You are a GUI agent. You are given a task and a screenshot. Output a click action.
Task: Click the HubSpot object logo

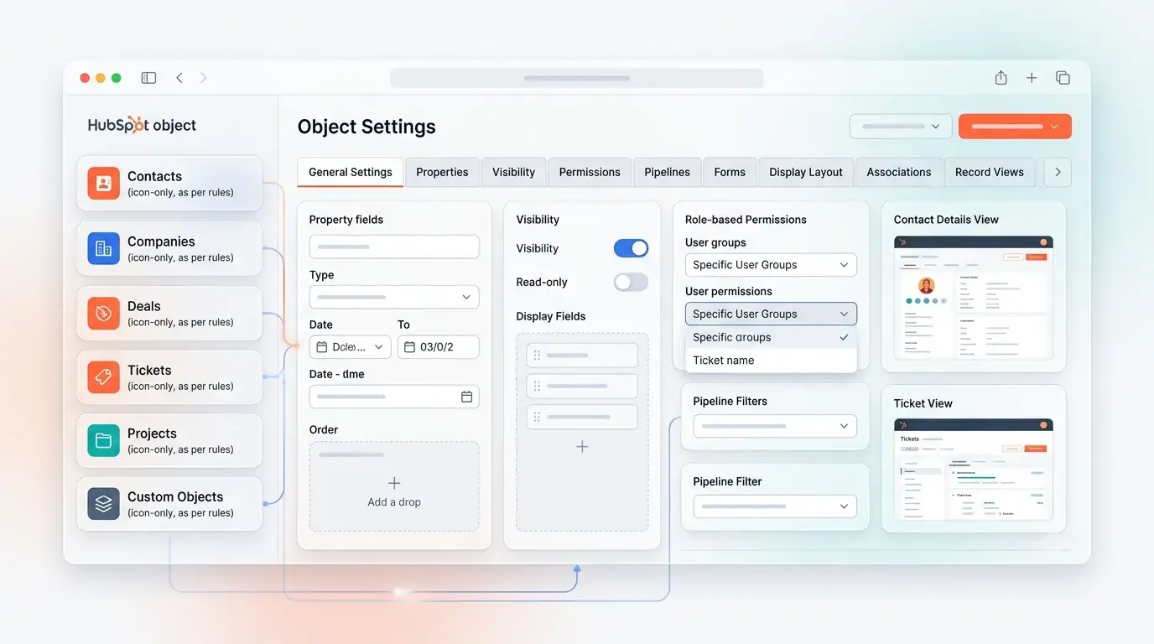pos(142,125)
